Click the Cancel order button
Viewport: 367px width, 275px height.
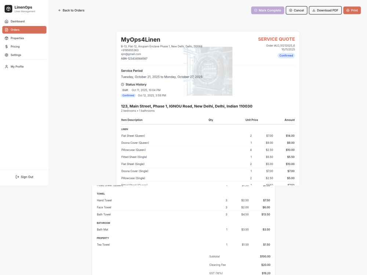click(296, 10)
